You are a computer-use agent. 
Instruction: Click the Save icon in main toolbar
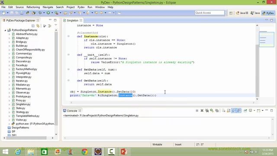12,13
